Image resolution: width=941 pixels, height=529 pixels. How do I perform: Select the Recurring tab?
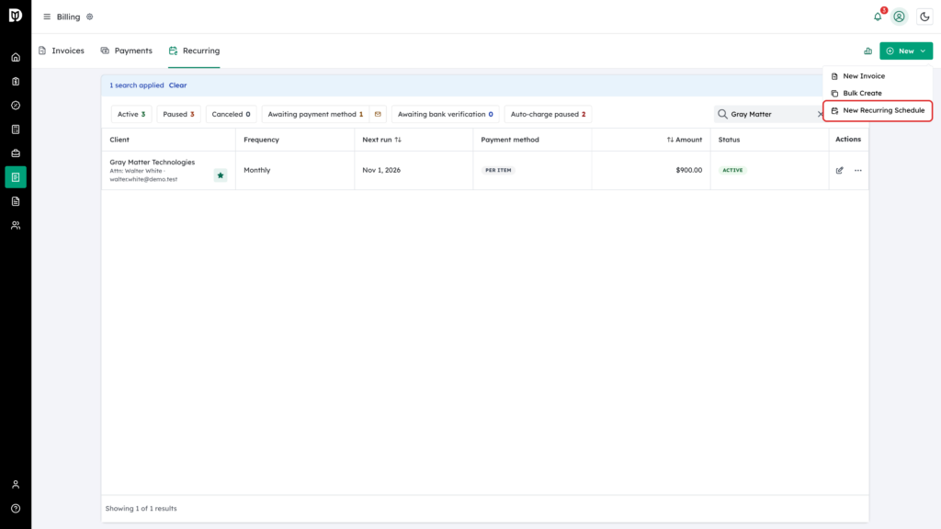pyautogui.click(x=194, y=51)
